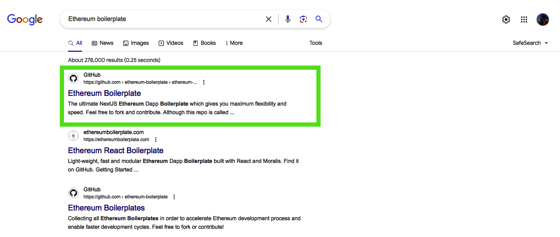This screenshot has width=560, height=237.
Task: Open the Ethereum Boilerplates link
Action: tap(106, 208)
